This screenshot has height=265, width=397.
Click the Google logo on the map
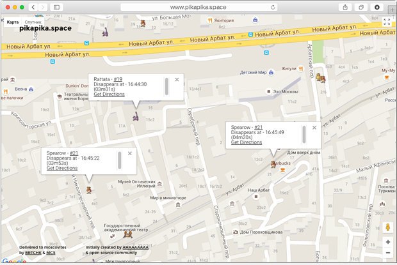click(15, 261)
